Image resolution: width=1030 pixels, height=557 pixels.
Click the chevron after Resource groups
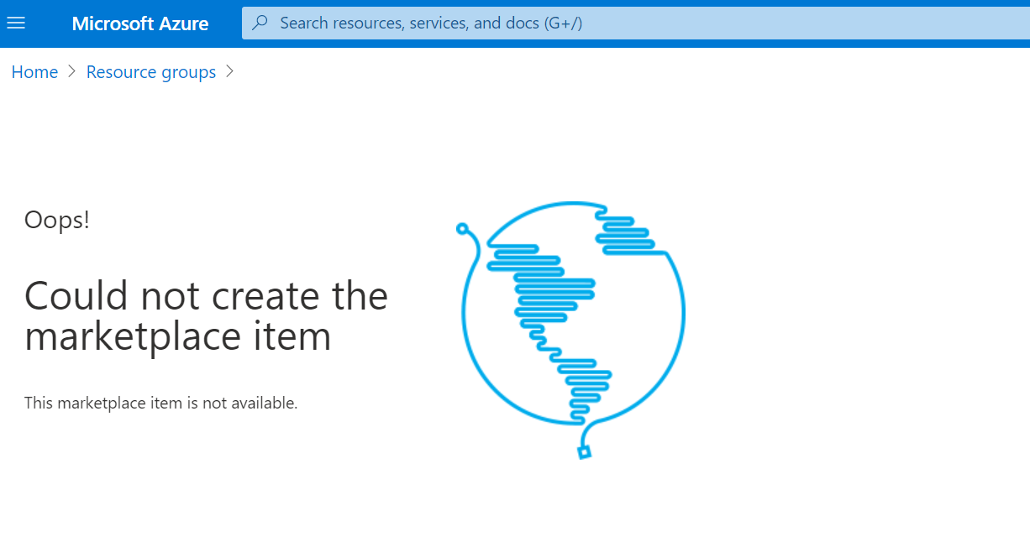(230, 72)
